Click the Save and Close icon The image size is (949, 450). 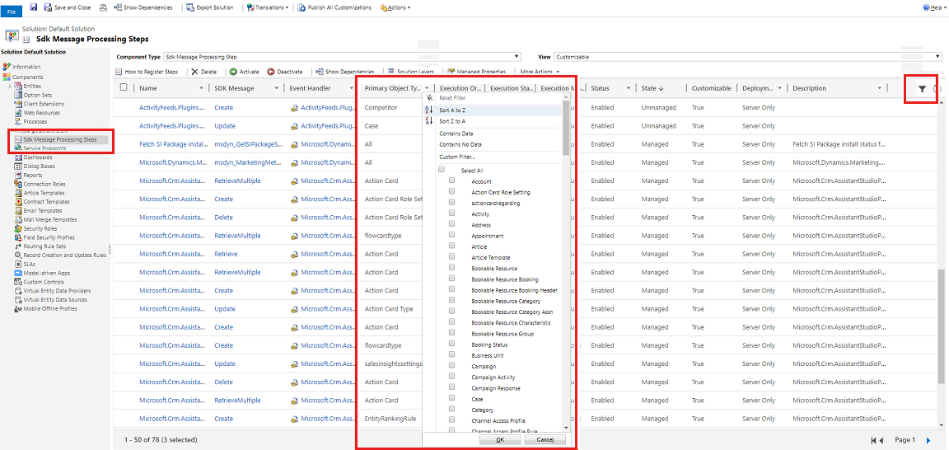tap(47, 7)
